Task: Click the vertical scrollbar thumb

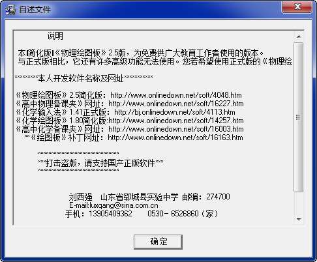Action: click(x=299, y=117)
